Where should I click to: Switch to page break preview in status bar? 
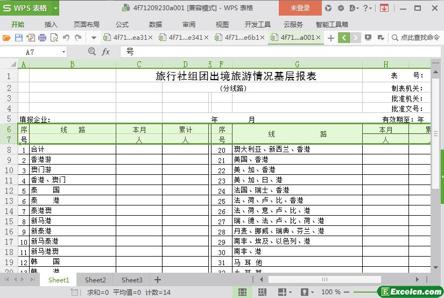[262, 292]
